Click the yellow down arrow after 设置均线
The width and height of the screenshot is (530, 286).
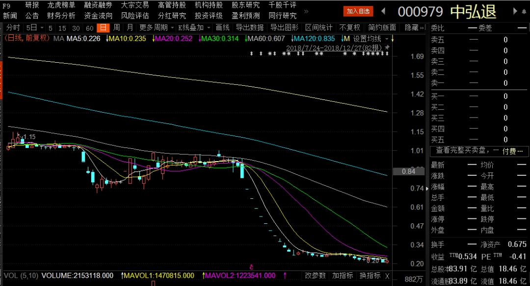[x=392, y=39]
